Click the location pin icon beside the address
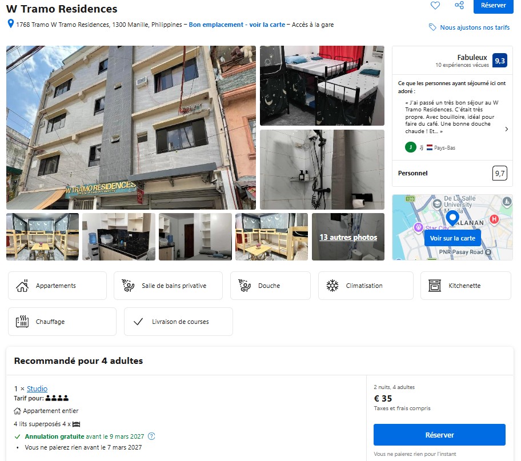This screenshot has width=521, height=461. pos(11,23)
